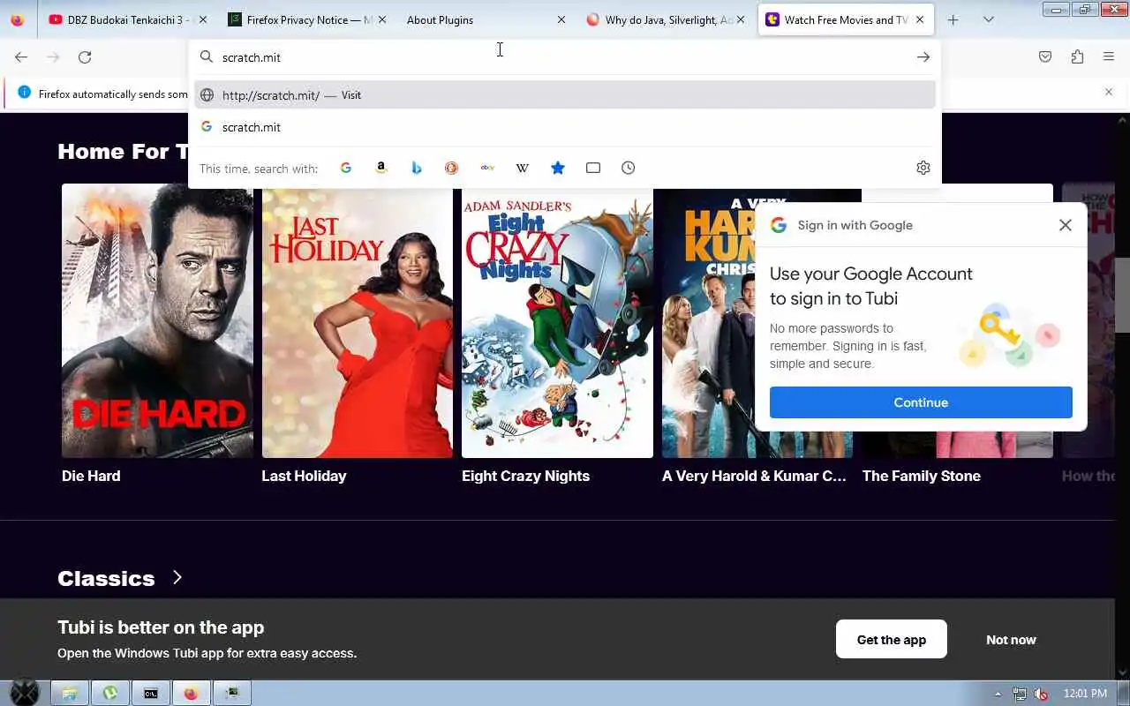This screenshot has height=706, width=1130.
Task: Open the Die Hard movie poster
Action: pos(157,320)
